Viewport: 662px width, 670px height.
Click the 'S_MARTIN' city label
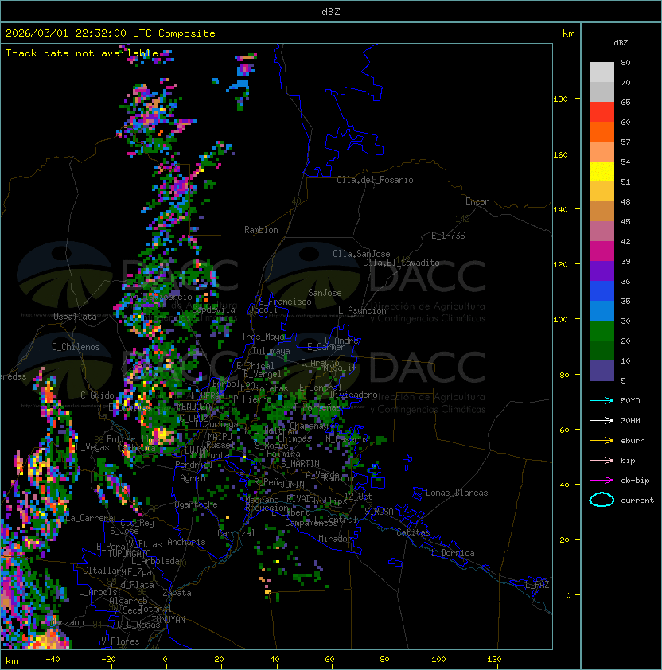point(301,464)
